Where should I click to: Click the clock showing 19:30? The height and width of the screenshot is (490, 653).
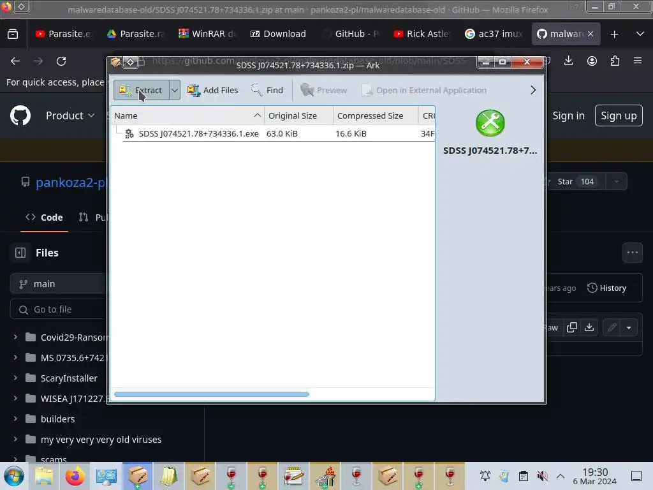(x=595, y=476)
